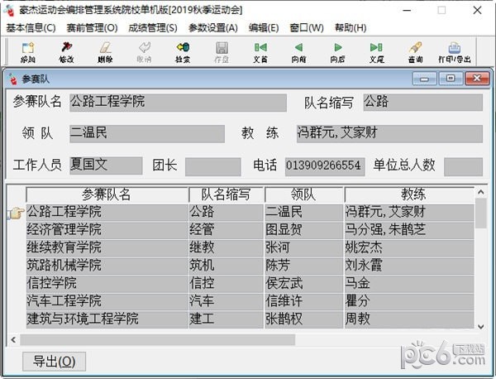Select the 信控学院 table row

click(x=250, y=283)
